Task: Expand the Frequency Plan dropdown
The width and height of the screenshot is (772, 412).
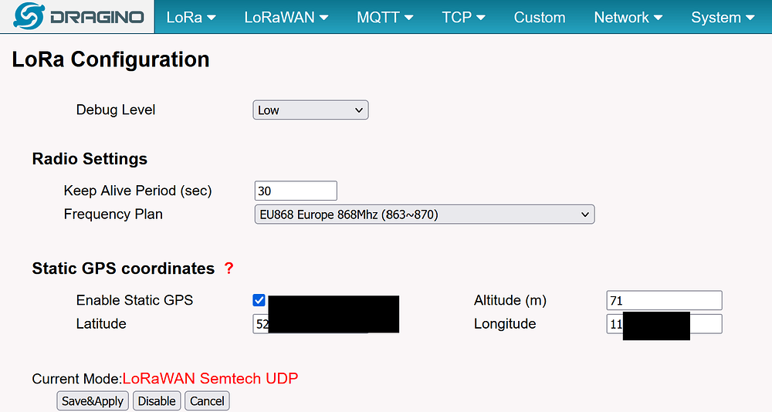Action: (424, 214)
